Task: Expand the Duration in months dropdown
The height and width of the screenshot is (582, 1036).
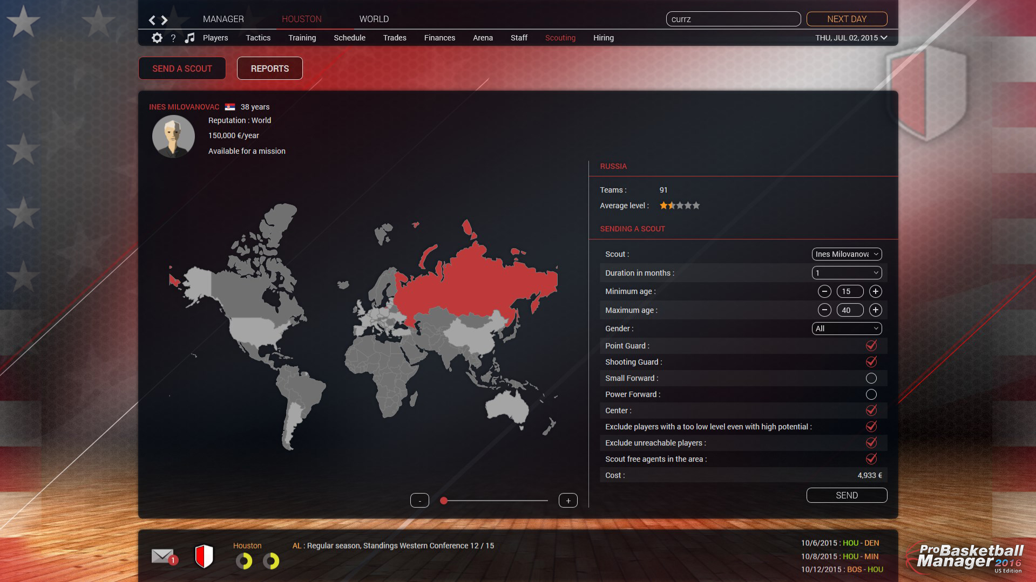Action: [x=847, y=273]
